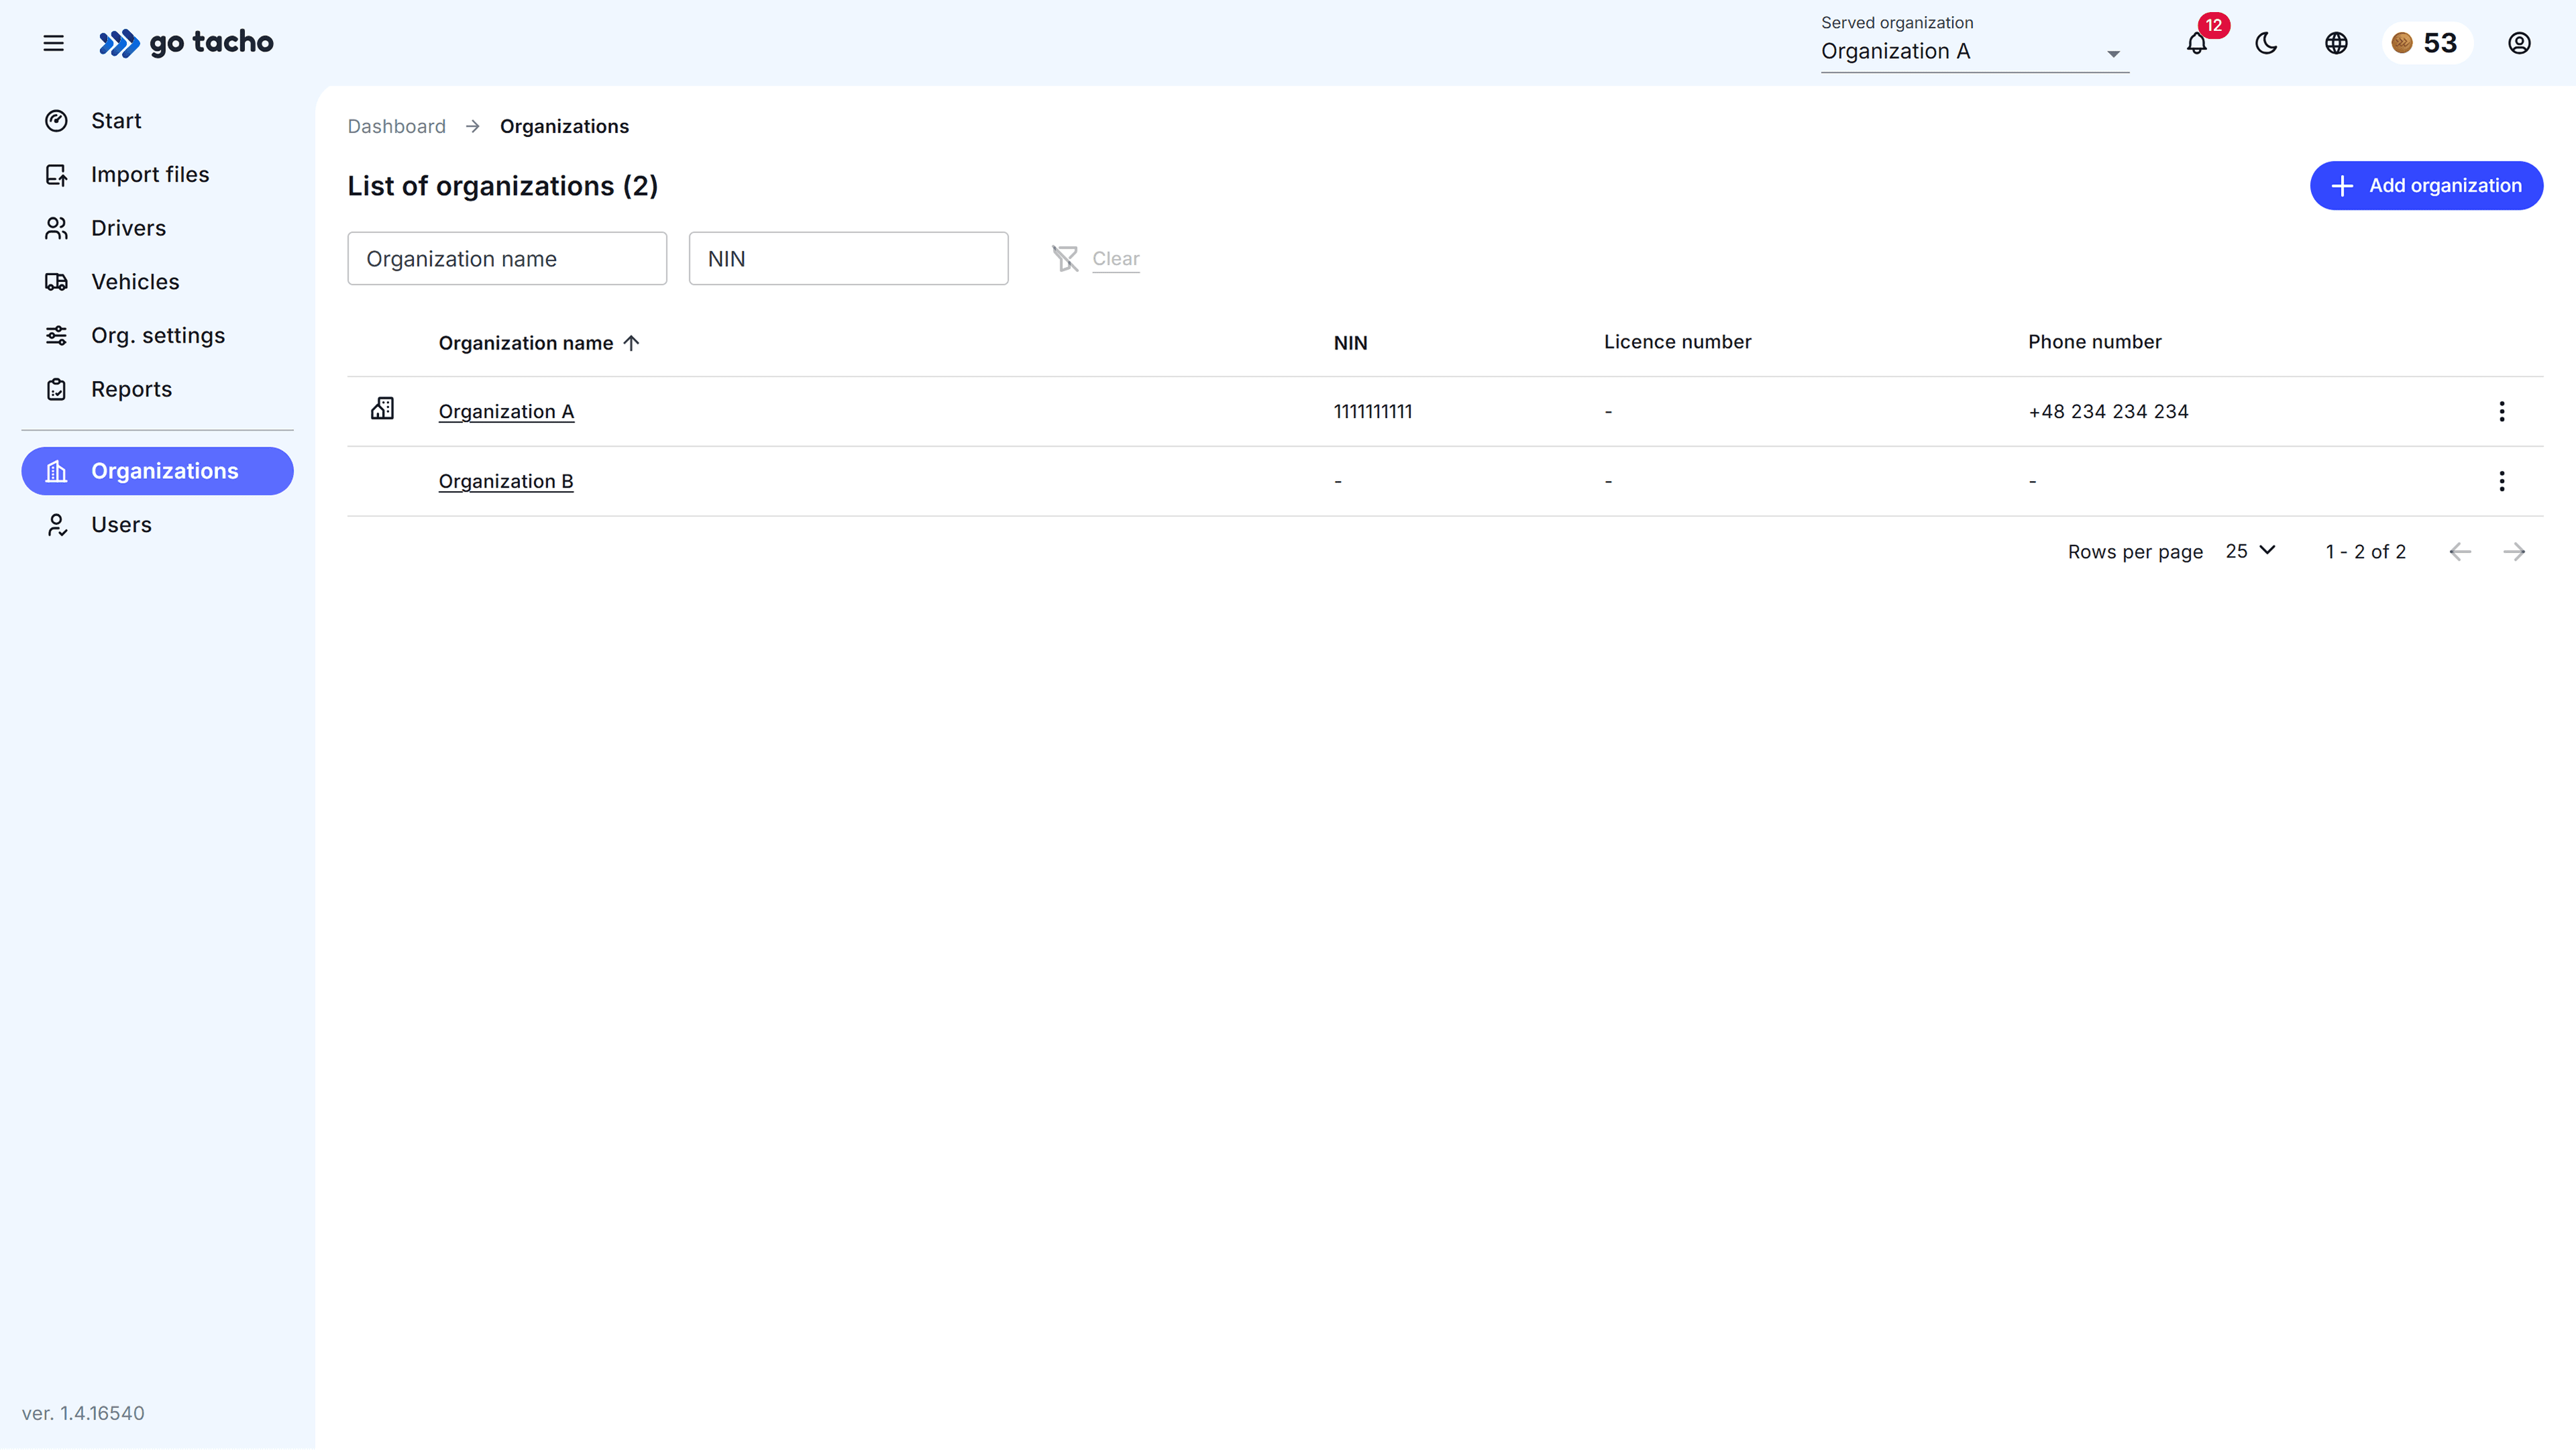Image resolution: width=2576 pixels, height=1450 pixels.
Task: Open Organization A's building icon
Action: coord(383,409)
